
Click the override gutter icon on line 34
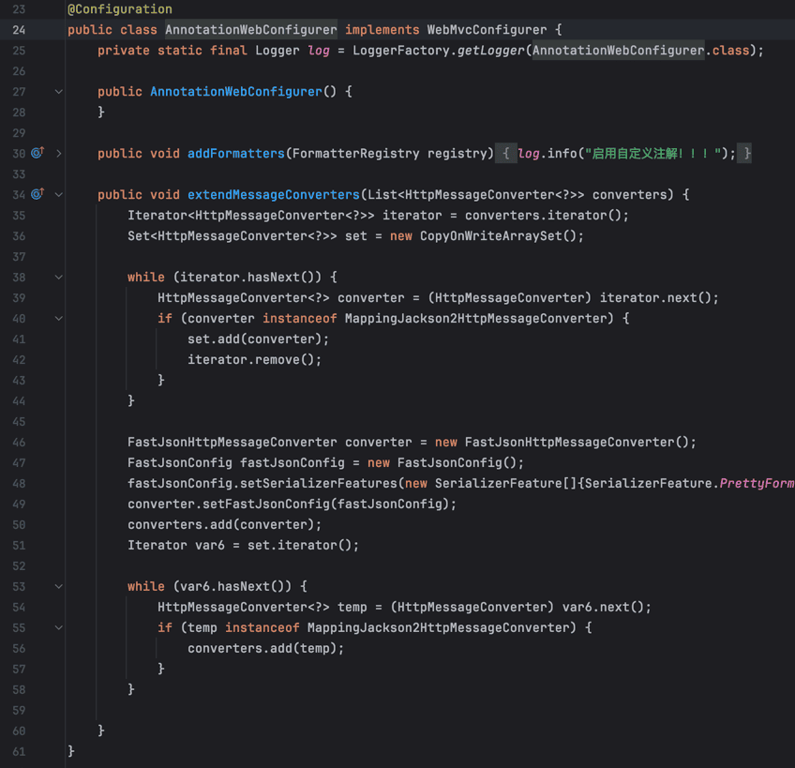(37, 194)
